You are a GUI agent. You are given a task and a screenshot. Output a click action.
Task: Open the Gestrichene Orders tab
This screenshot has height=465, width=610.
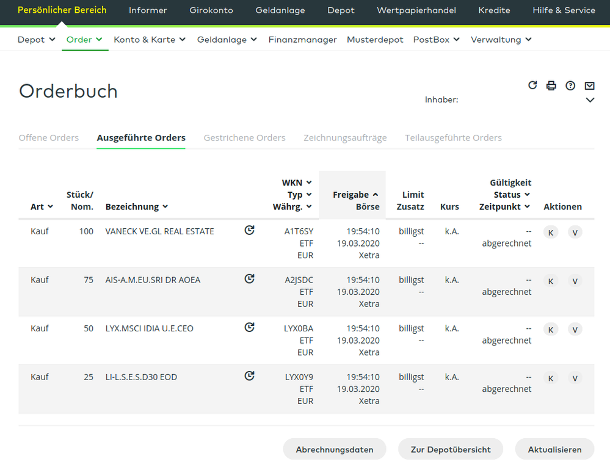(244, 138)
